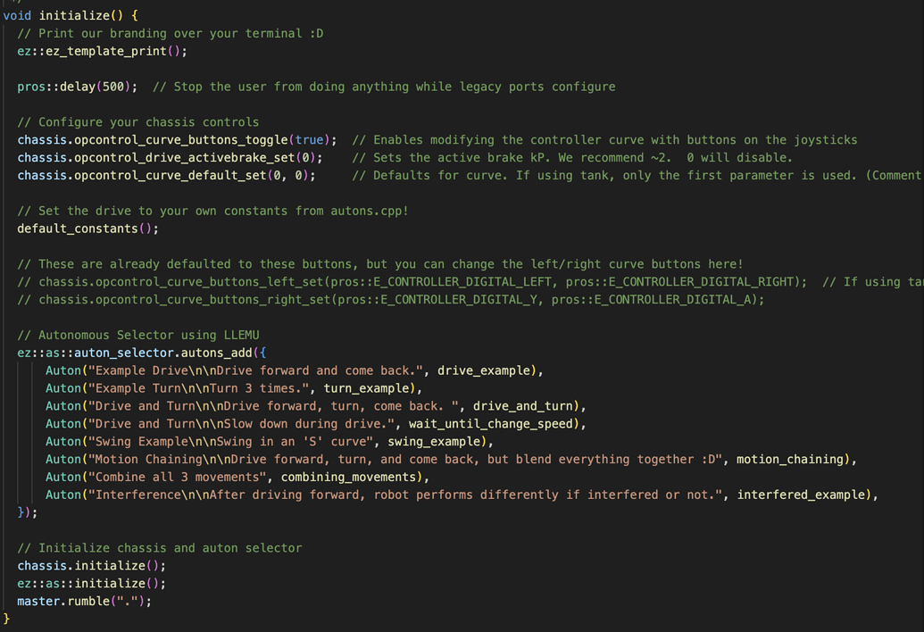Click the default_constants() call

pyautogui.click(x=85, y=229)
